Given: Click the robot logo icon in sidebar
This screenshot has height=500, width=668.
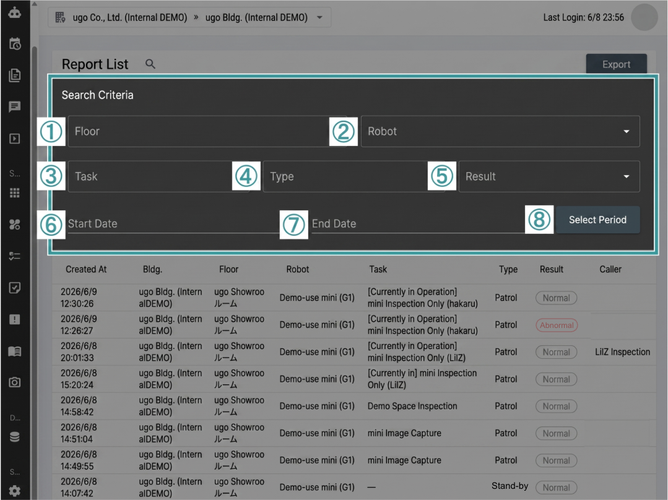Looking at the screenshot, I should coord(14,12).
